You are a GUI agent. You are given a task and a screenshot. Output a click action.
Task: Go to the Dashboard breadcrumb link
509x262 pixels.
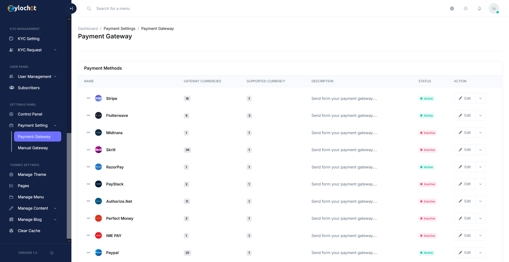click(88, 29)
